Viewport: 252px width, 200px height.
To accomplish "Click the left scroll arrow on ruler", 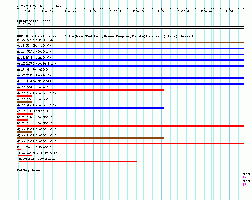I will [18, 9].
